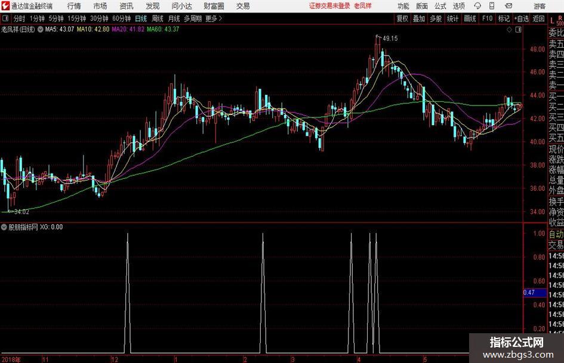Viewport: 564px width, 363px height.
Task: Switch to 1分钟 chart period
Action: tap(37, 18)
